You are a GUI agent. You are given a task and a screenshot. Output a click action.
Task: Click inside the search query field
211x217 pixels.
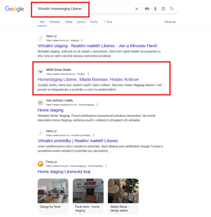83,9
